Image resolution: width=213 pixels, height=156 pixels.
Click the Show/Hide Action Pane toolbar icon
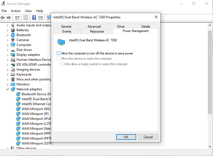click(x=40, y=18)
